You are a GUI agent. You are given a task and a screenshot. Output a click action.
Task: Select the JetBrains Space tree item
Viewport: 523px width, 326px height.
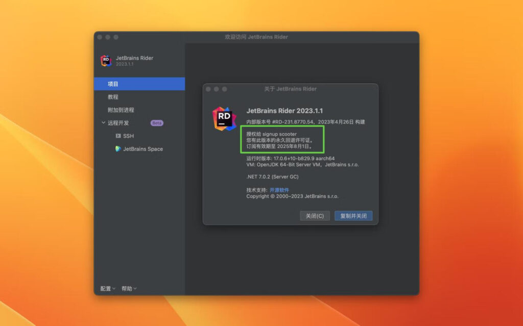tap(142, 149)
